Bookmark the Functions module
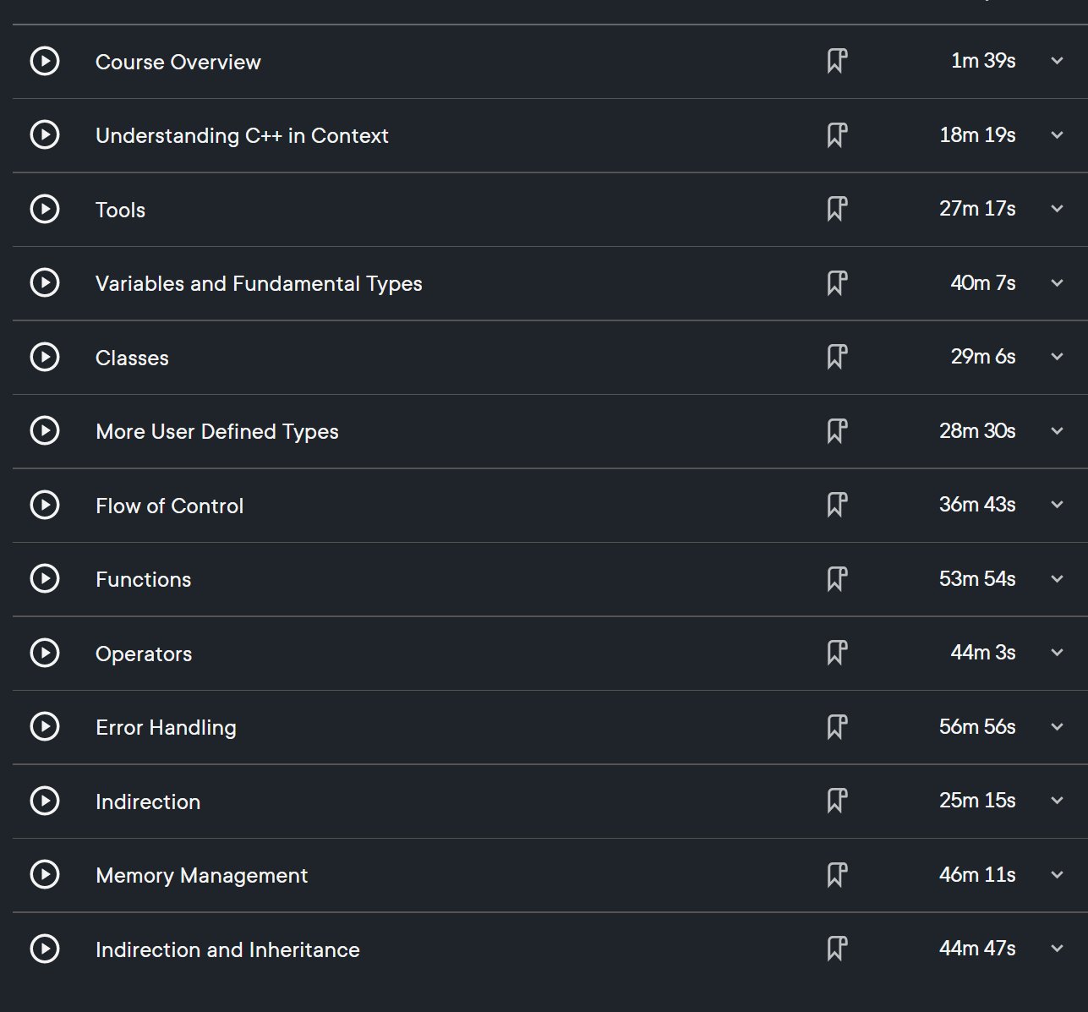The width and height of the screenshot is (1088, 1012). (837, 579)
